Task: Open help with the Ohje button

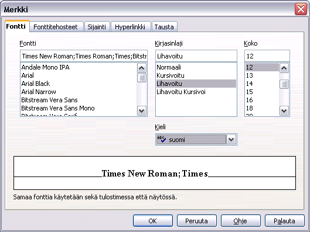Action: [240, 221]
